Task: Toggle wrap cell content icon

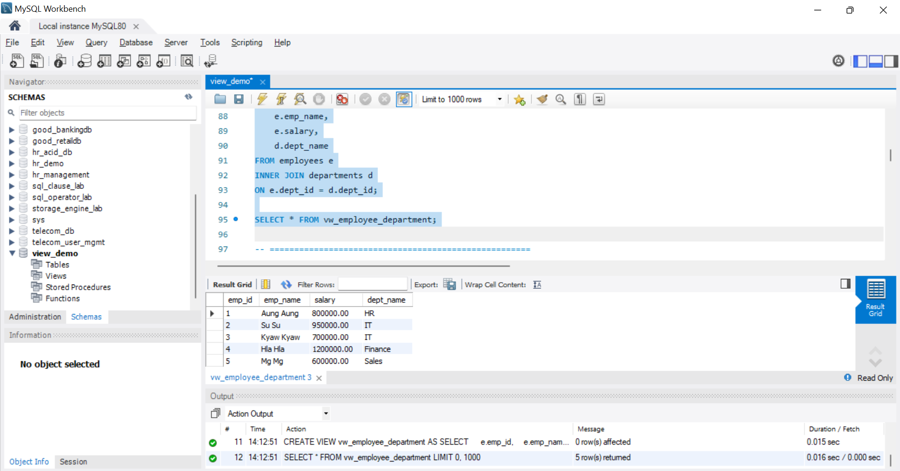Action: [x=537, y=284]
